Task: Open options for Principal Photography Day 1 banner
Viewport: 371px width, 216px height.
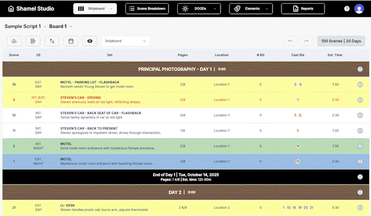Action: coord(360,69)
